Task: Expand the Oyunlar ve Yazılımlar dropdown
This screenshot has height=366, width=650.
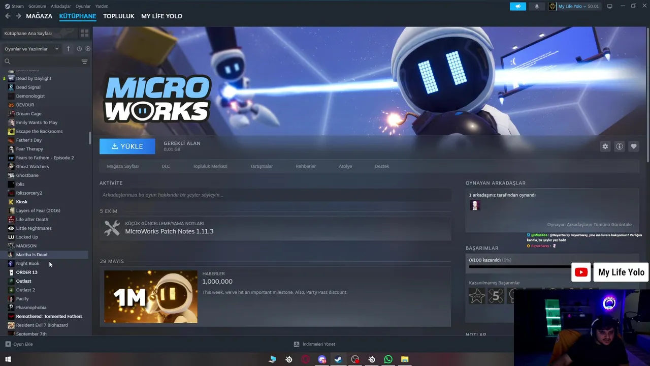Action: click(x=32, y=49)
